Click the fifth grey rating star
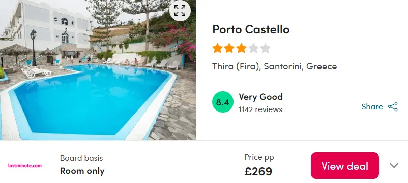 tap(265, 48)
